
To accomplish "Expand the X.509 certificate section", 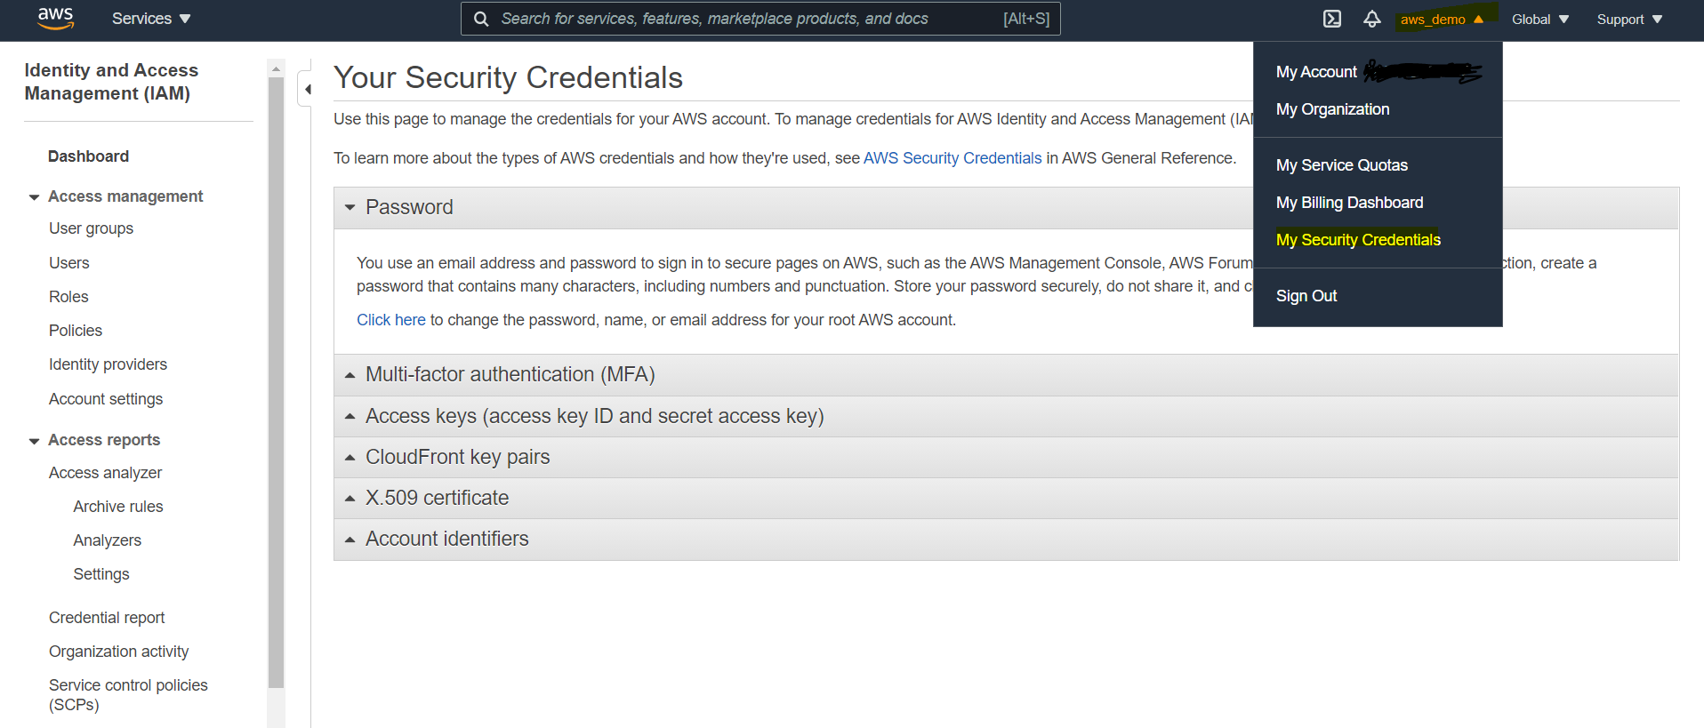I will click(1006, 498).
